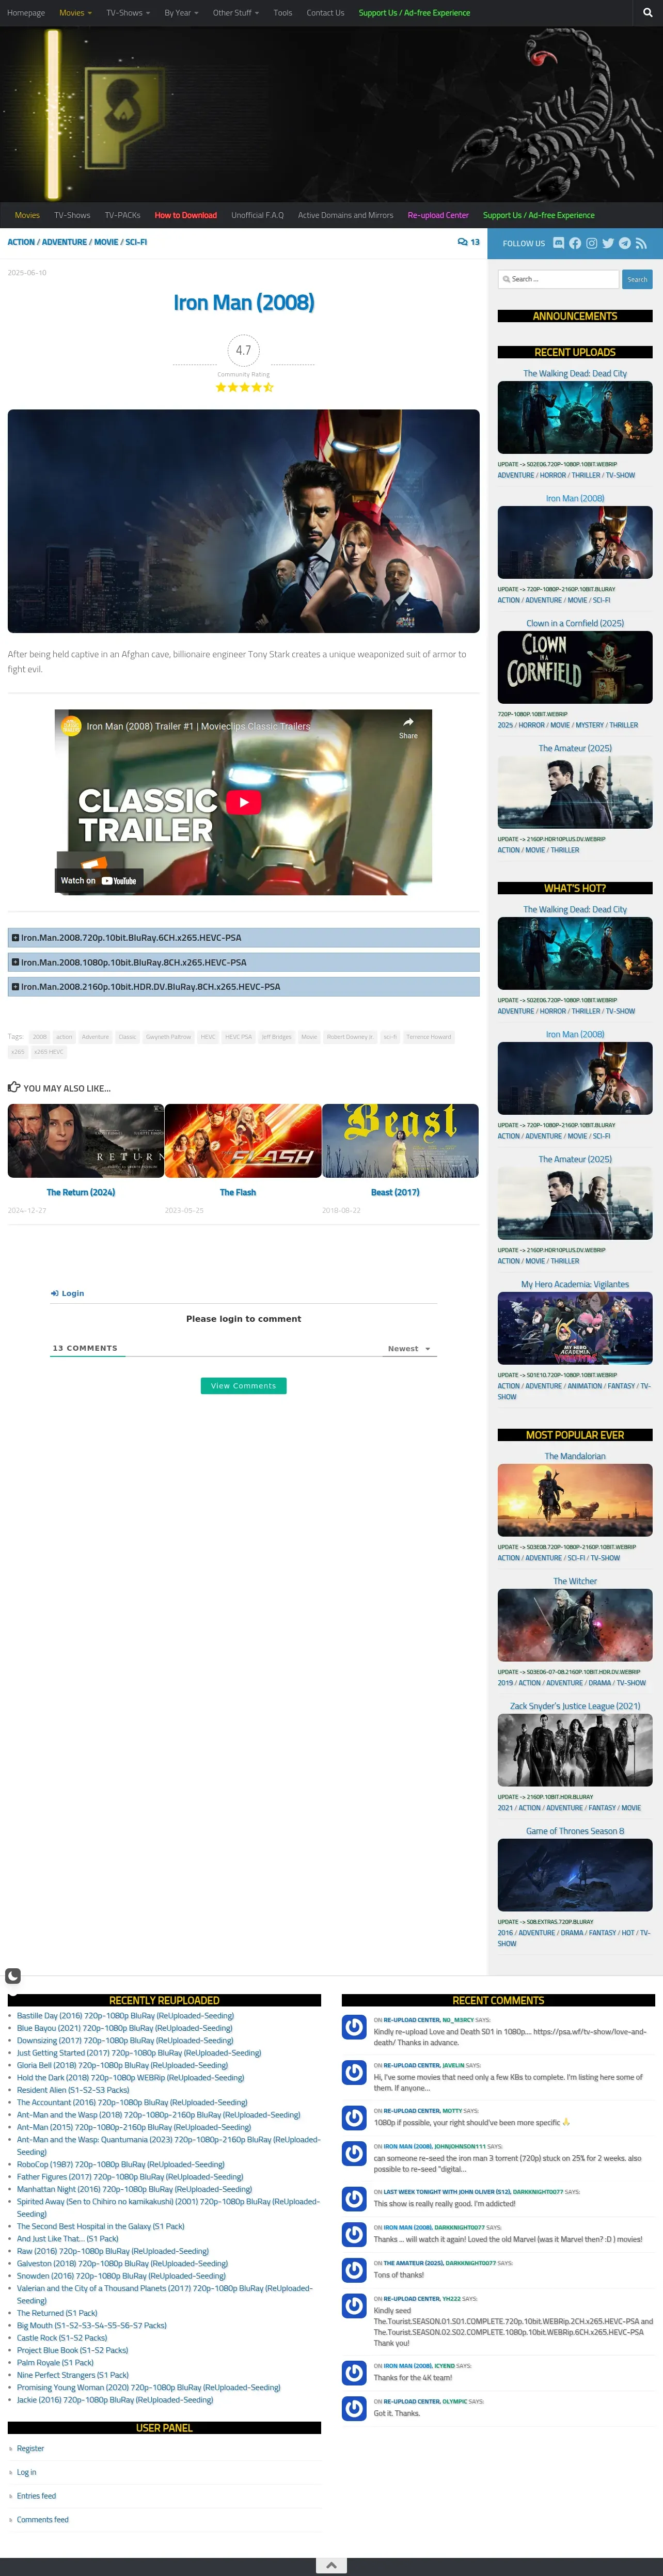The height and width of the screenshot is (2576, 663).
Task: Click avatar icon of MOTTY comment
Action: [x=354, y=2117]
